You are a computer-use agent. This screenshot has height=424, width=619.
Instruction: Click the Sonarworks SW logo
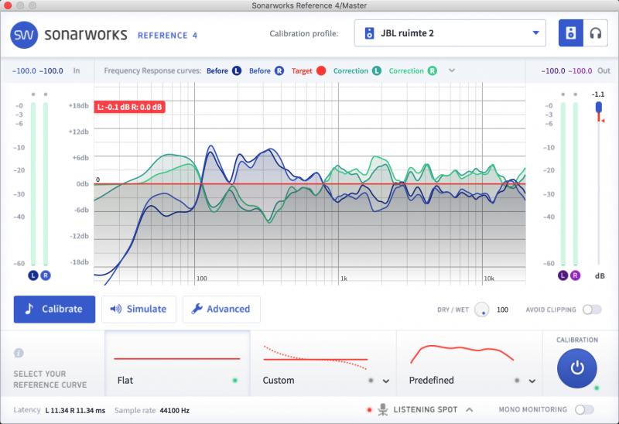click(24, 35)
